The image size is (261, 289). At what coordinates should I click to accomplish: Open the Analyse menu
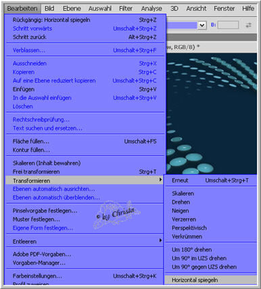(x=151, y=9)
